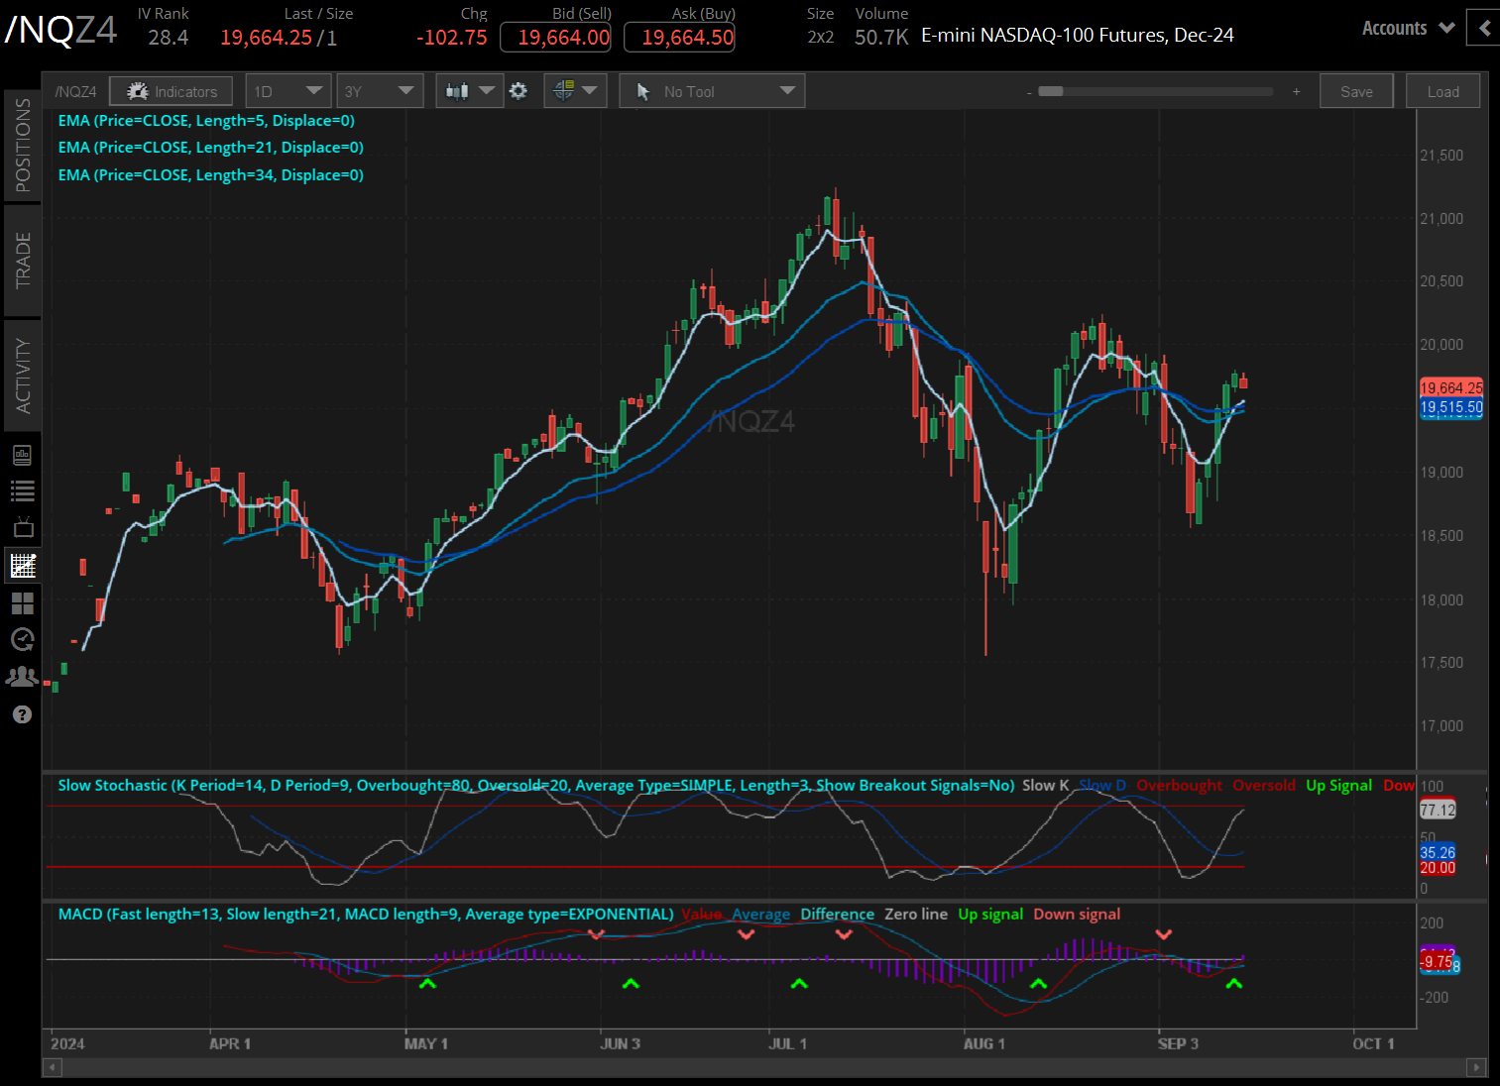Toggle the Zero line in the MACD legend
The image size is (1500, 1086).
pos(915,914)
